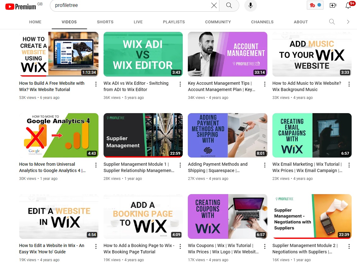Play the Supplier Management dark thumbnail

pyautogui.click(x=143, y=135)
